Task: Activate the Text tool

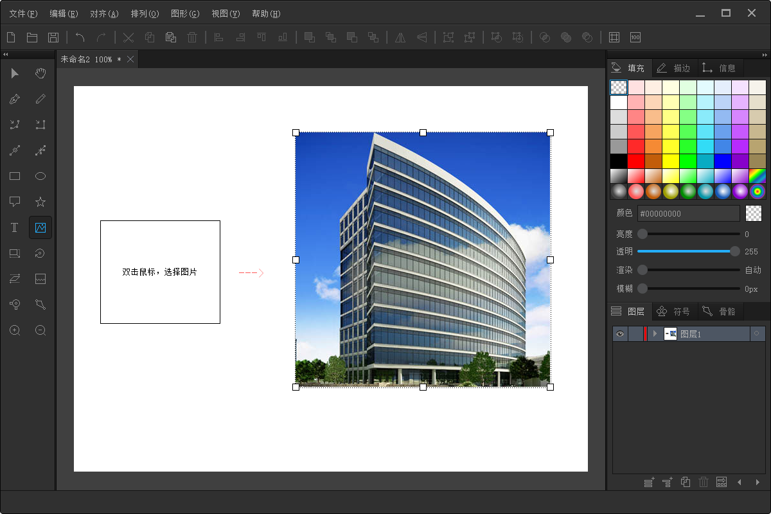Action: coord(15,227)
